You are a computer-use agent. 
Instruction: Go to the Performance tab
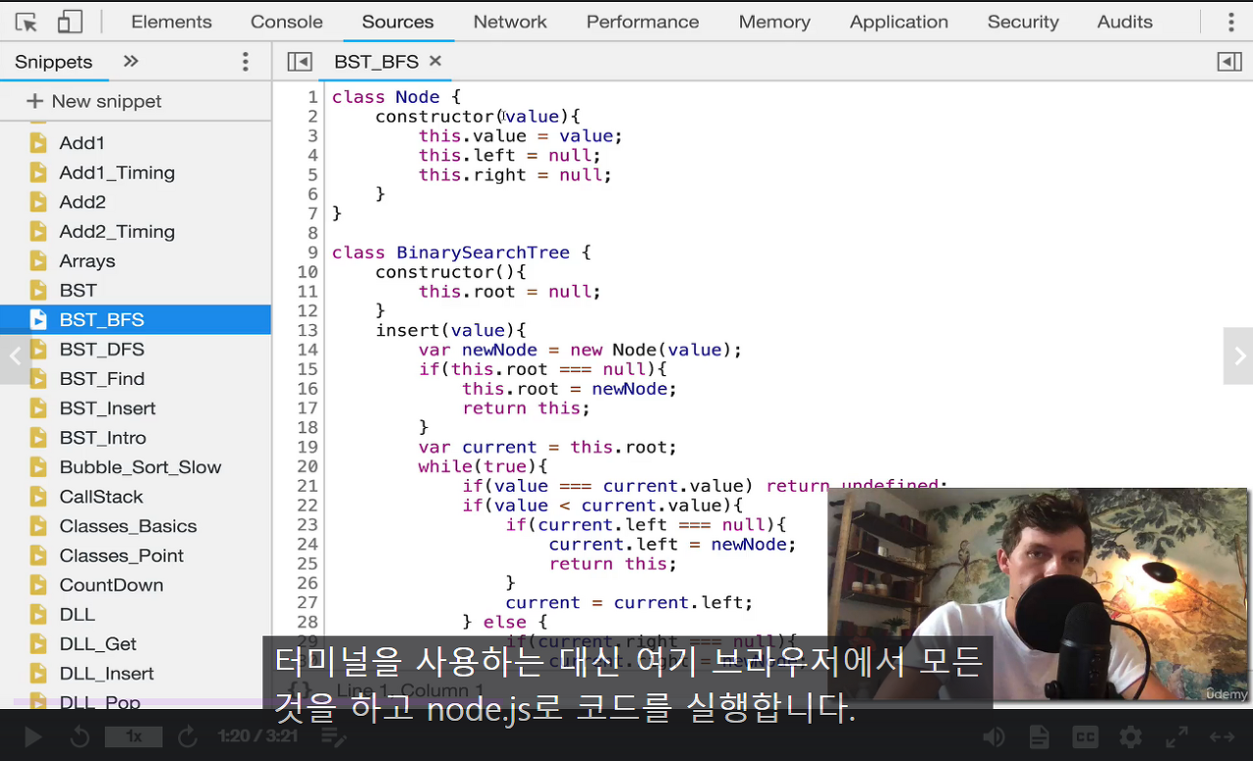pyautogui.click(x=643, y=22)
